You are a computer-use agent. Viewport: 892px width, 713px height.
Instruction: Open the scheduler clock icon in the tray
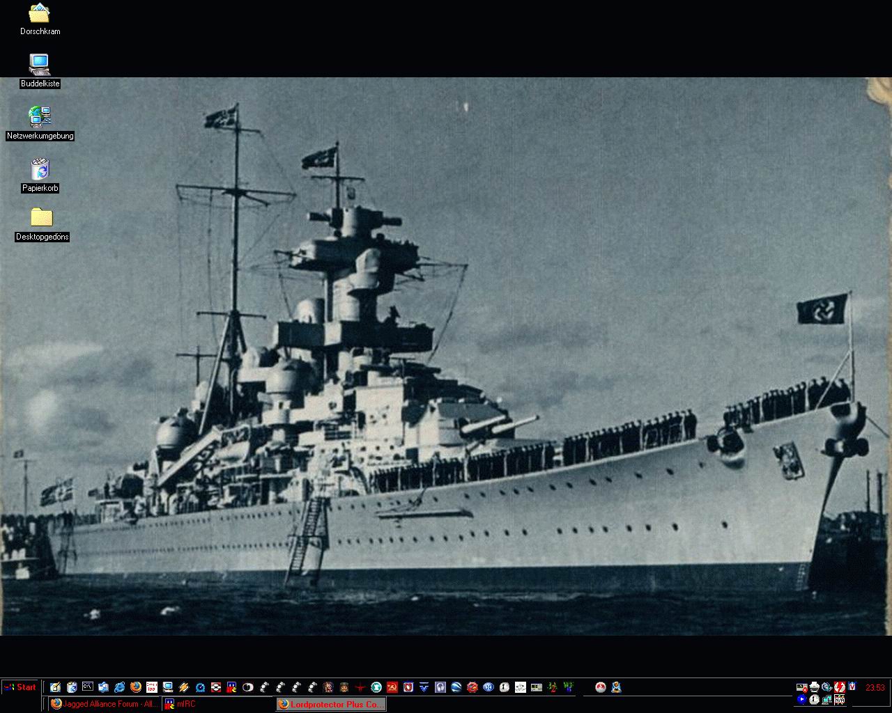[x=813, y=700]
